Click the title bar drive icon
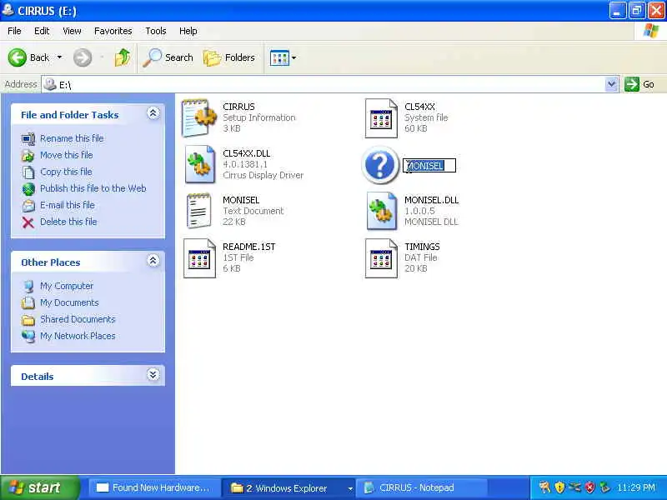Screen dimensions: 667x500 point(8,10)
